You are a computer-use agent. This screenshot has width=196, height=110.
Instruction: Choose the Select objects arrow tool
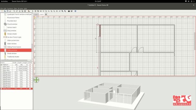pyautogui.click(x=32, y=11)
